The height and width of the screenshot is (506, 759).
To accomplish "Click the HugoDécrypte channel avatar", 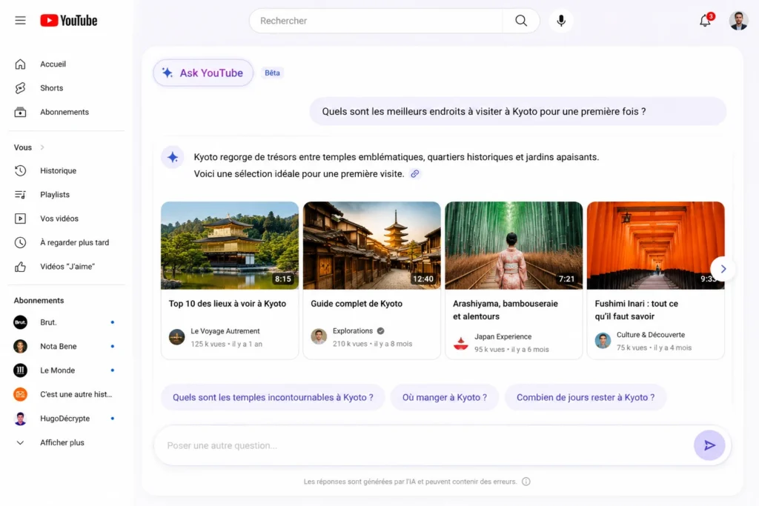I will (x=20, y=419).
